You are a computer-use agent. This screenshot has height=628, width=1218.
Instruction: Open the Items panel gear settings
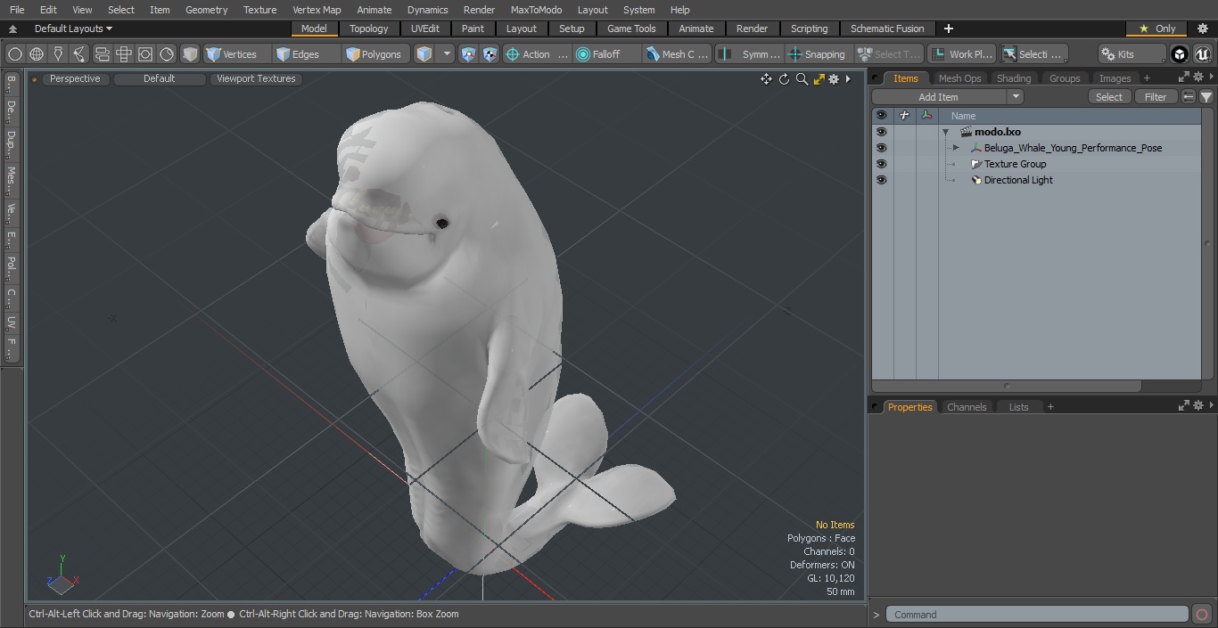(1198, 77)
